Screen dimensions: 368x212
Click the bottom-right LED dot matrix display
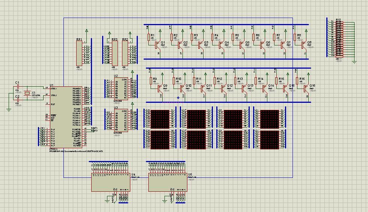270,140
